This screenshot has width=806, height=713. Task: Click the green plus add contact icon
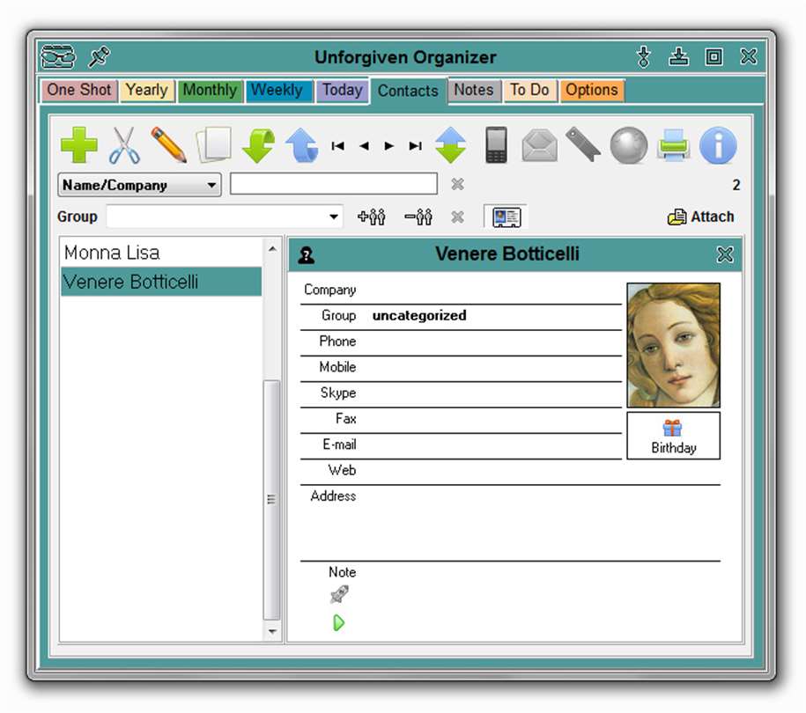tap(78, 145)
